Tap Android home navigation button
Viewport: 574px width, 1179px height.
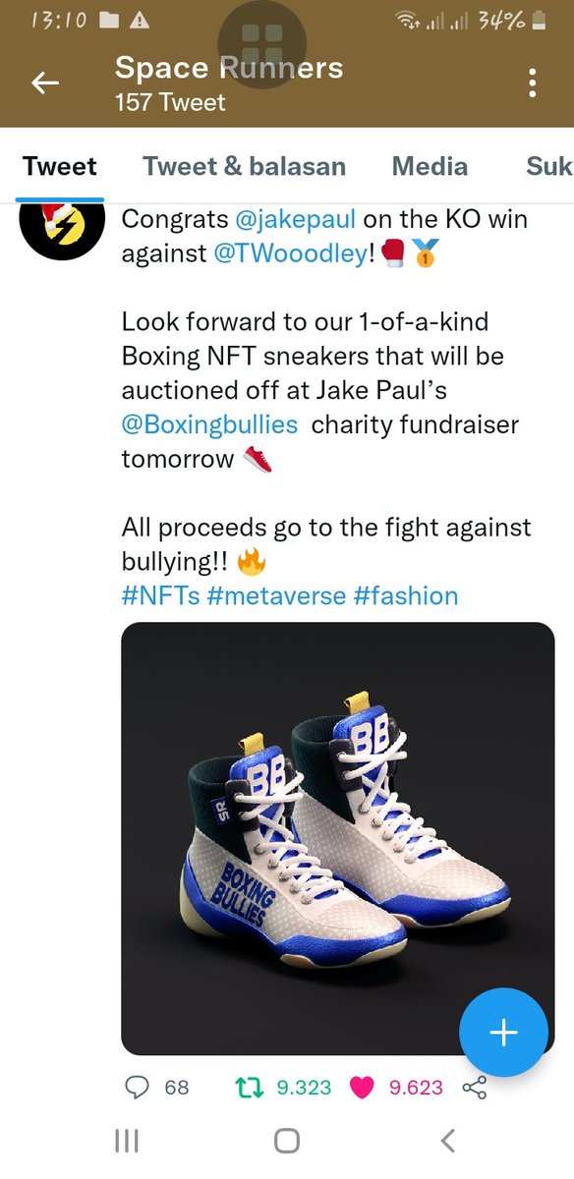click(x=287, y=1141)
